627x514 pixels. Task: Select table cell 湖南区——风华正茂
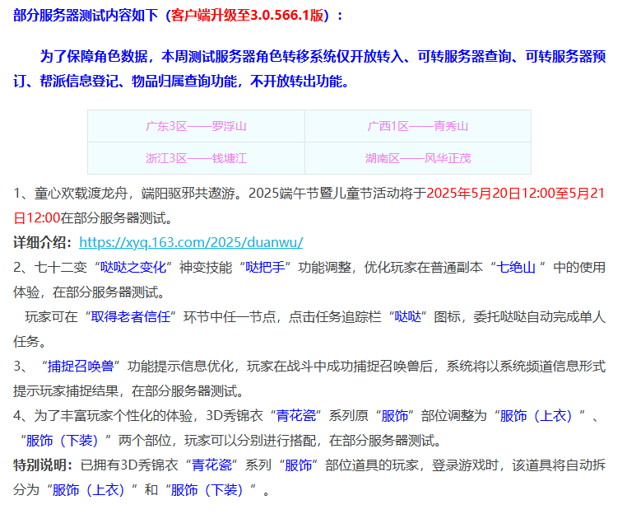coord(418,158)
